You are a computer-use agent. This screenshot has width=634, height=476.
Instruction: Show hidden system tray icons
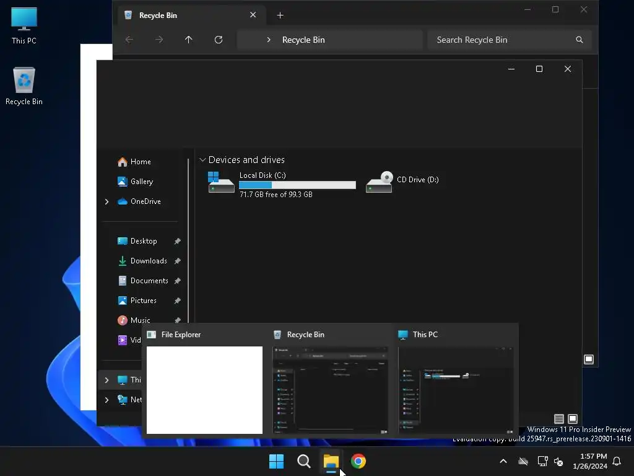[x=503, y=461]
